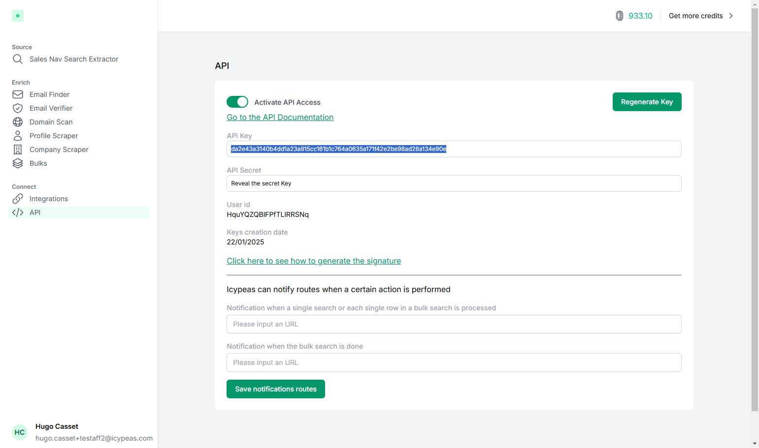759x448 pixels.
Task: Click the scrollbar up arrow
Action: point(755,4)
